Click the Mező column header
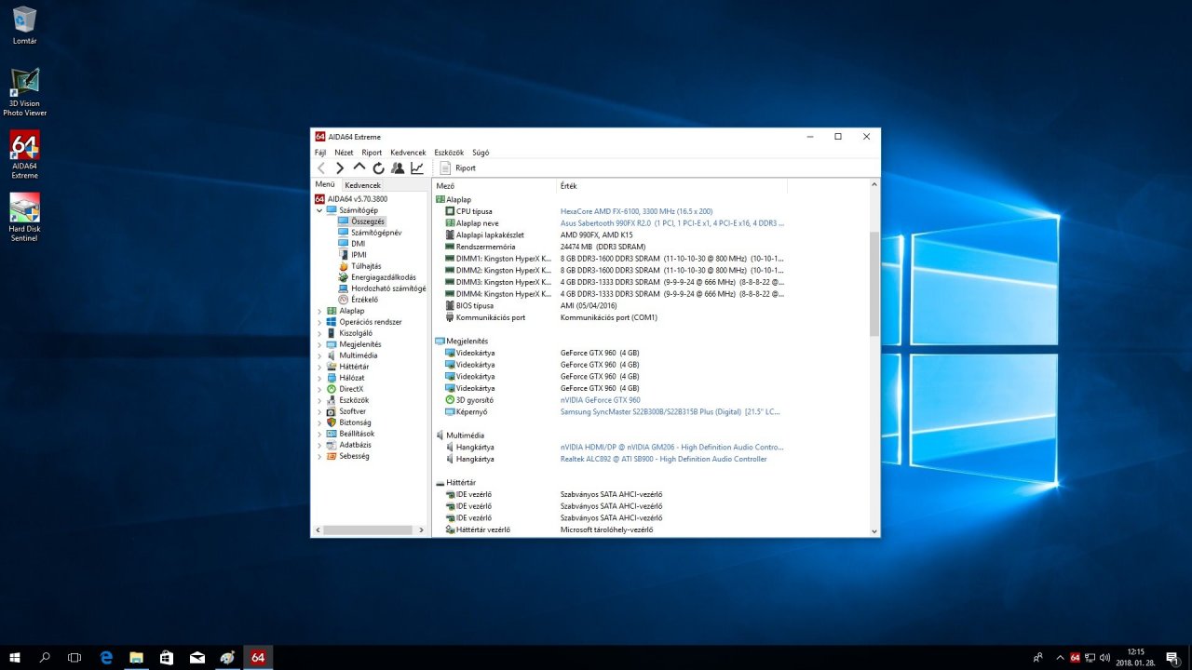Viewport: 1192px width, 670px height. (494, 186)
